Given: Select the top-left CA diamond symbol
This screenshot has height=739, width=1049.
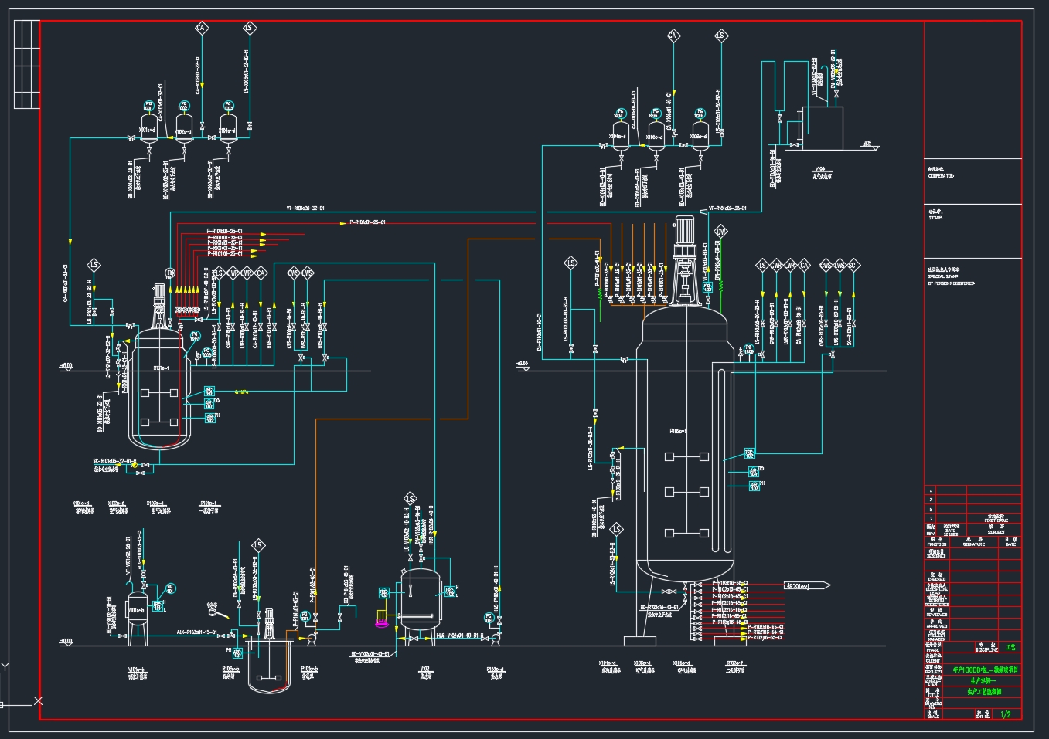Looking at the screenshot, I should (201, 29).
